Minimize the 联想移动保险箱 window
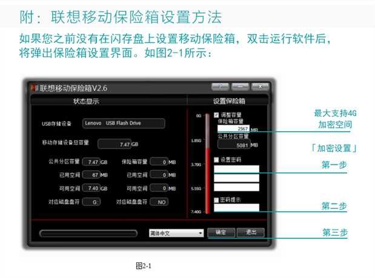The width and height of the screenshot is (375, 278). 240,87
